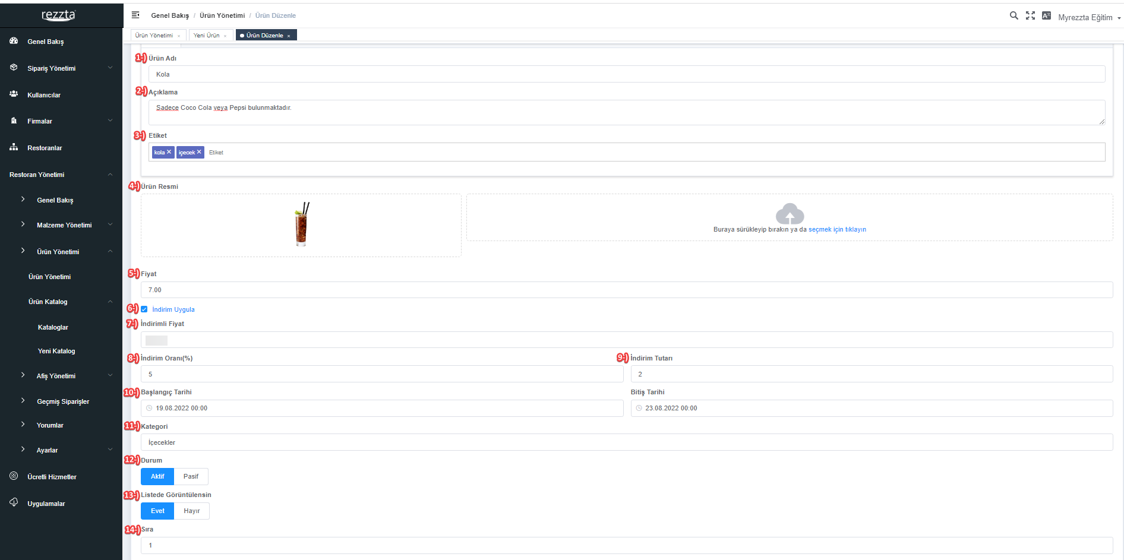The height and width of the screenshot is (560, 1124).
Task: Open the search magnifier icon
Action: pyautogui.click(x=1014, y=15)
